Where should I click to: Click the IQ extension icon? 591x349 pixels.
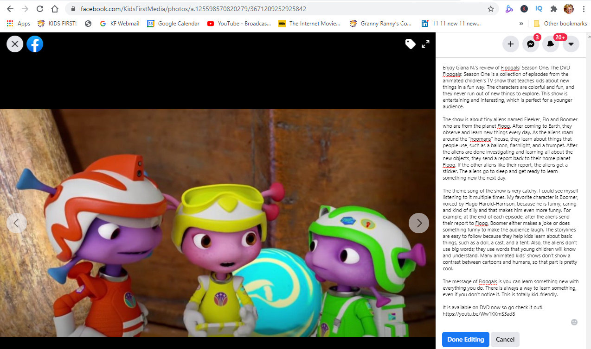point(539,9)
